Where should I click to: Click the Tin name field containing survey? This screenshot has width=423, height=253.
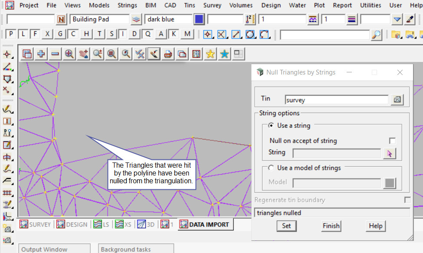(336, 100)
